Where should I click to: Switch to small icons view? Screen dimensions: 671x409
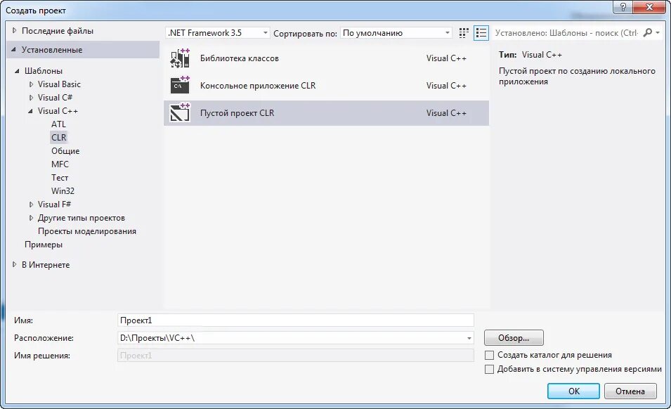(464, 33)
